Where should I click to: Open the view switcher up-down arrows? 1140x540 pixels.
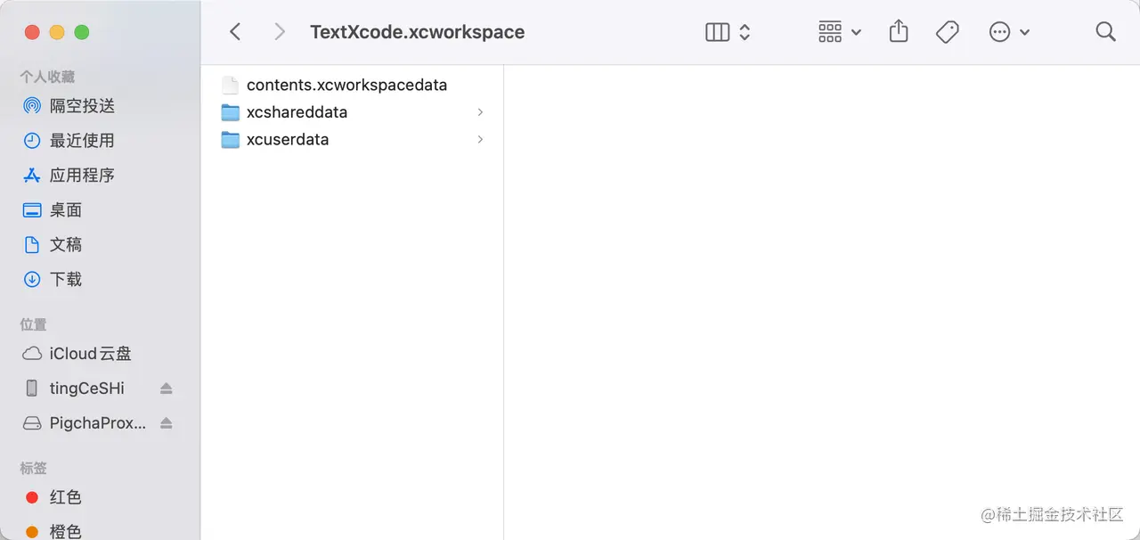pyautogui.click(x=745, y=32)
